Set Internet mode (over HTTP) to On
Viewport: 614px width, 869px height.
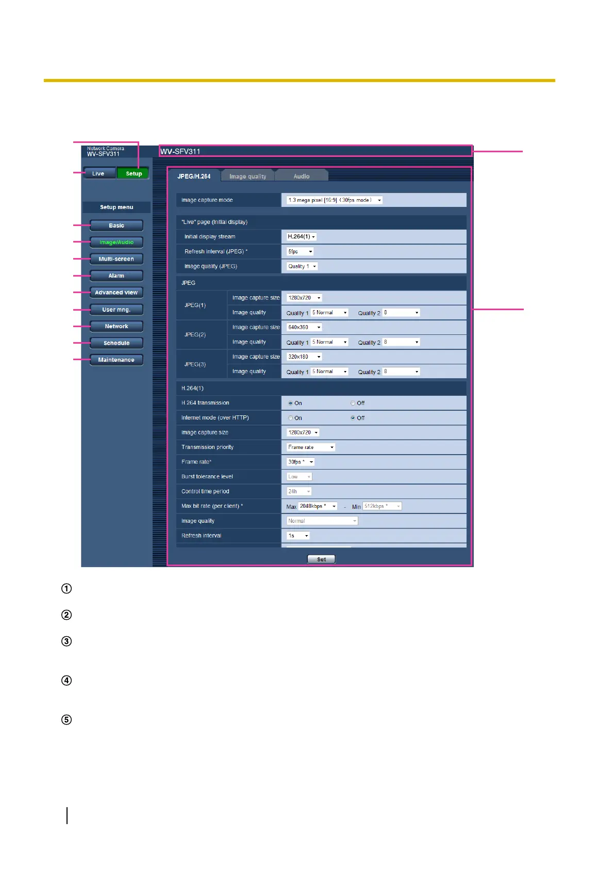[291, 418]
